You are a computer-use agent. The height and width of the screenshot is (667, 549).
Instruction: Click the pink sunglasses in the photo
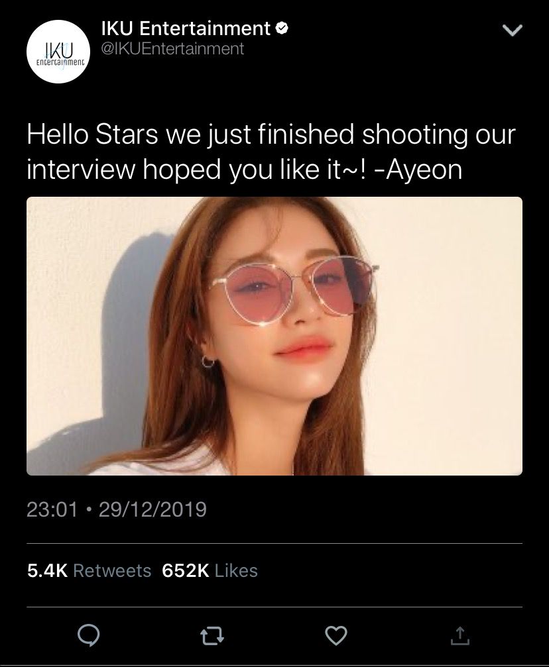tap(292, 290)
